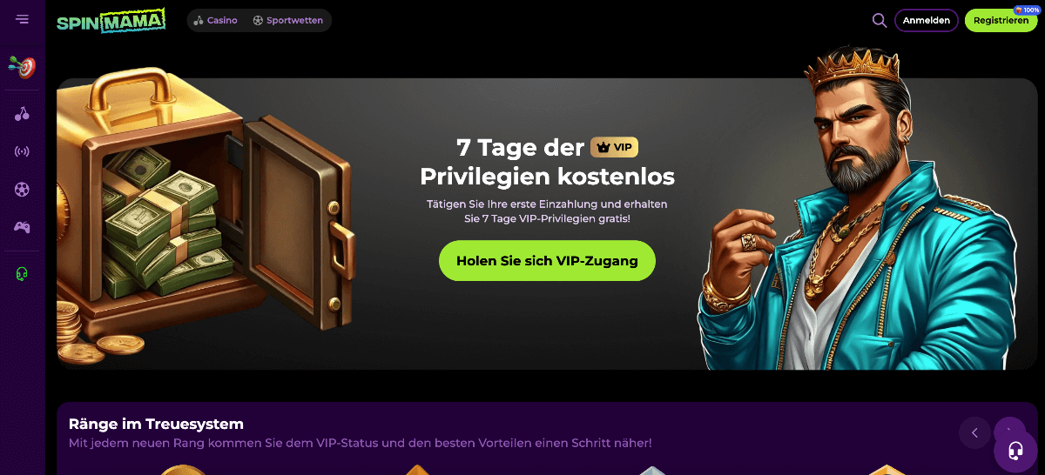Click the gamepad sidebar icon

coord(22,227)
